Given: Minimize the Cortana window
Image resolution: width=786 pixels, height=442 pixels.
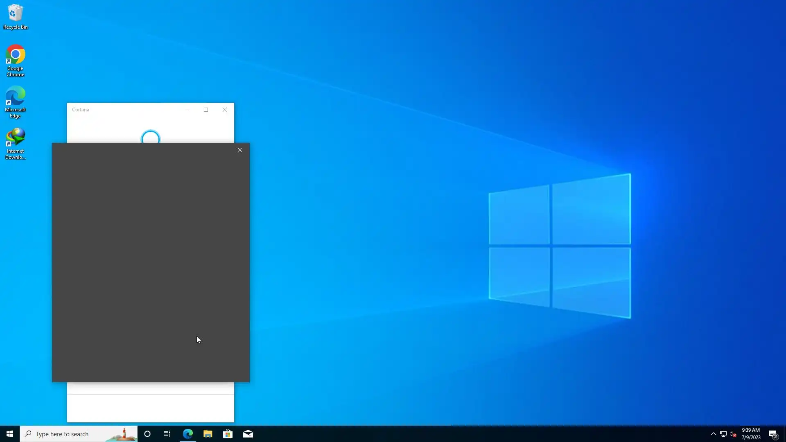Looking at the screenshot, I should pyautogui.click(x=187, y=110).
